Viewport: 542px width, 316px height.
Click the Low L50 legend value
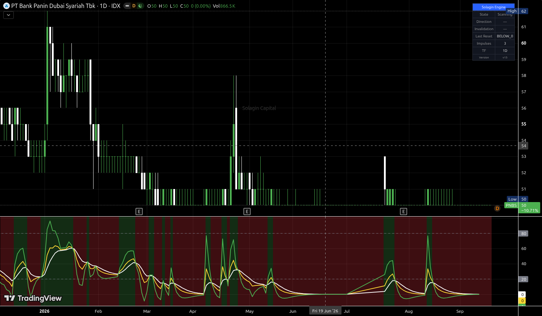[x=174, y=6]
